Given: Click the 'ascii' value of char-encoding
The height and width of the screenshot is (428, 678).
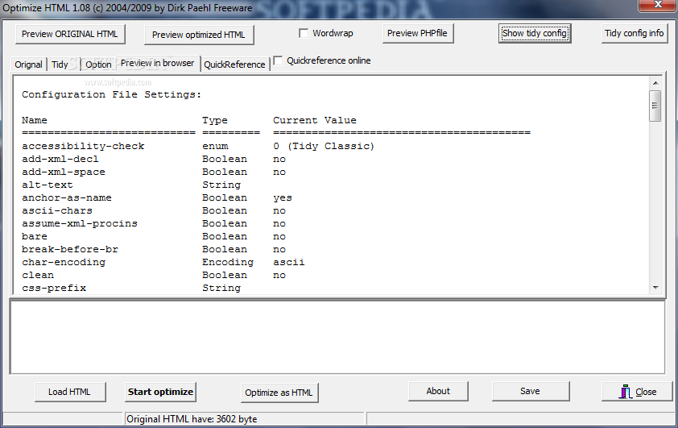Looking at the screenshot, I should coord(289,262).
